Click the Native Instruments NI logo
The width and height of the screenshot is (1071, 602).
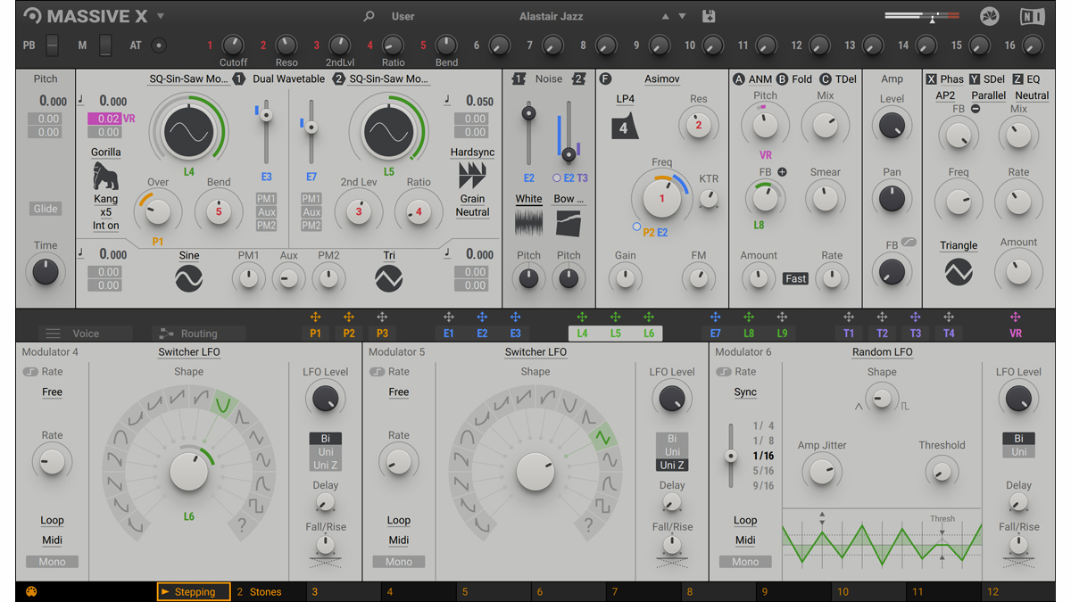(1033, 16)
